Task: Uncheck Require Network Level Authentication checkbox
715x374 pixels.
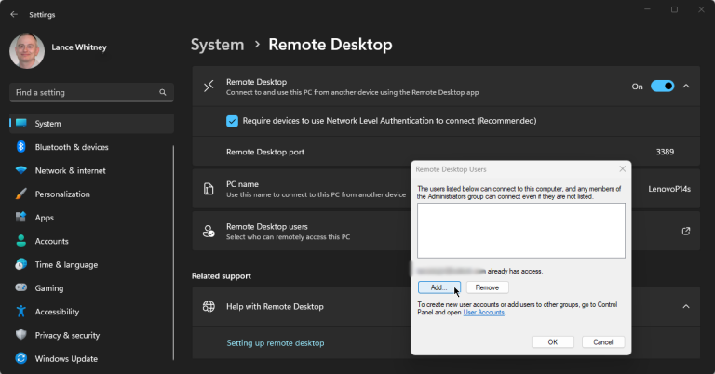Action: (x=232, y=121)
